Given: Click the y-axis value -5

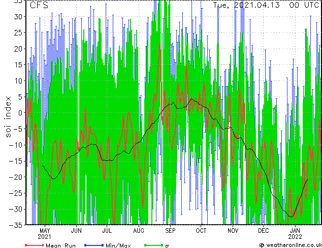Looking at the screenshot, I should tap(17, 129).
